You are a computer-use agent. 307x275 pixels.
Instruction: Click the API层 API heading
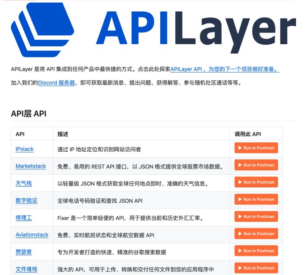pyautogui.click(x=28, y=114)
